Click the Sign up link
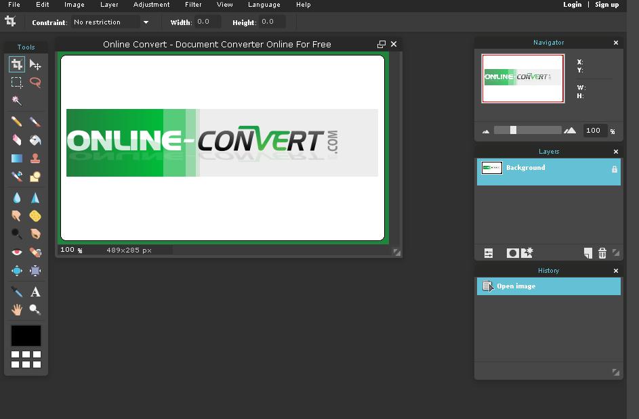 coord(606,5)
